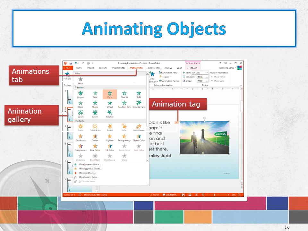Open the TRANSITIONS tab
The height and width of the screenshot is (231, 308).
point(118,68)
